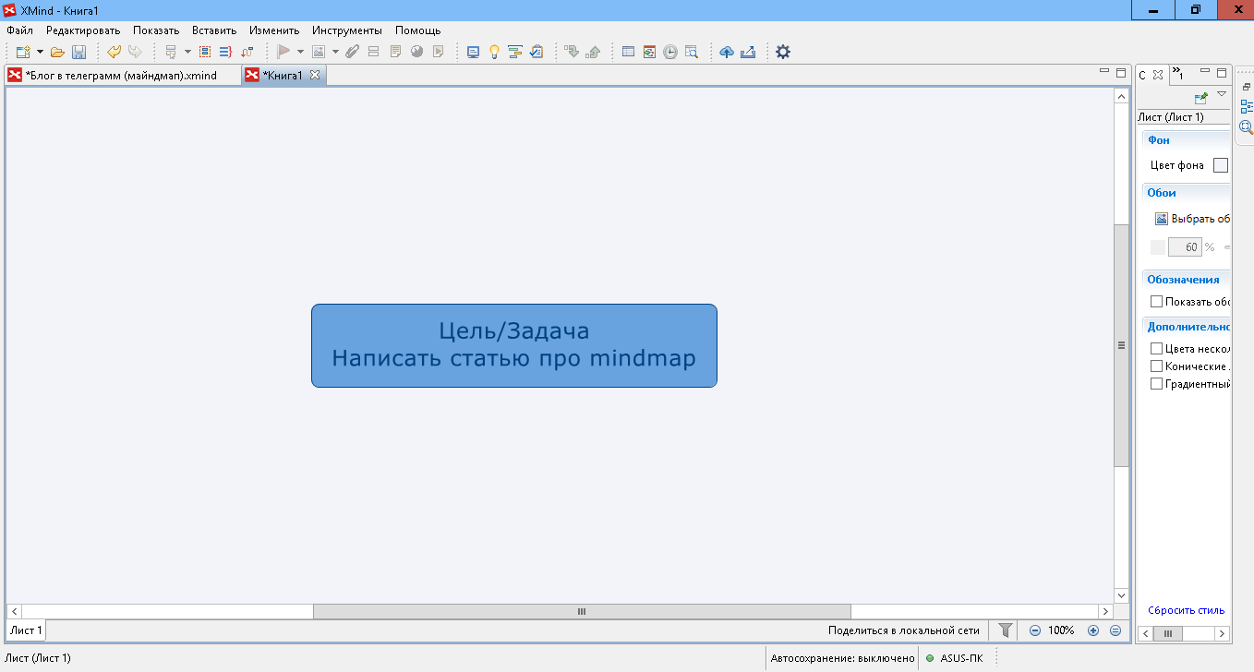The width and height of the screenshot is (1254, 672).
Task: Upload to cloud icon
Action: point(727,52)
